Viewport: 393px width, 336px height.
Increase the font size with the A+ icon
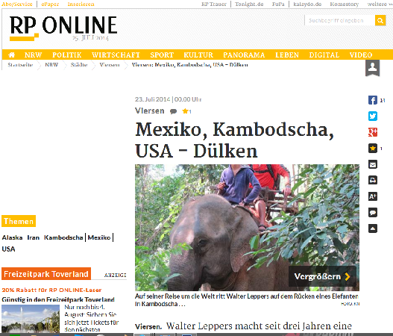pyautogui.click(x=373, y=196)
